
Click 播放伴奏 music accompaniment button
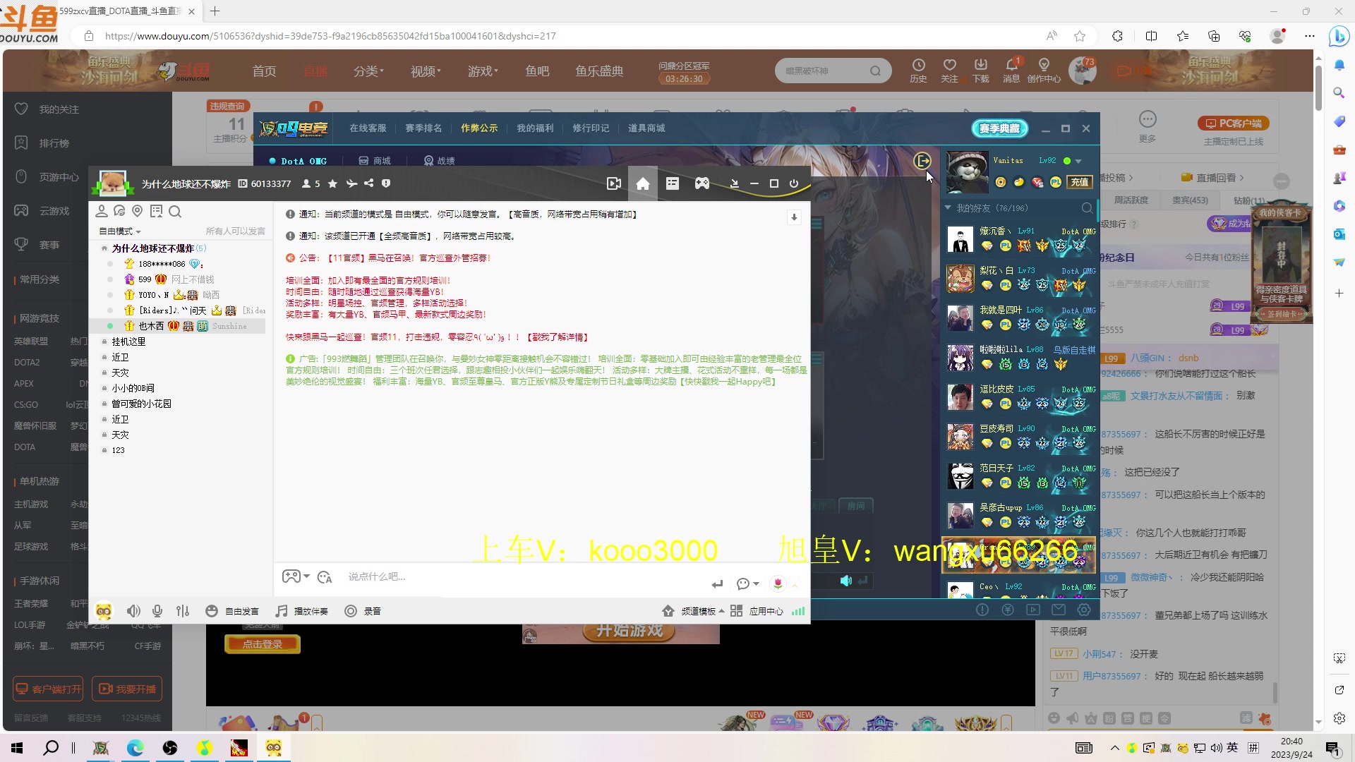302,611
